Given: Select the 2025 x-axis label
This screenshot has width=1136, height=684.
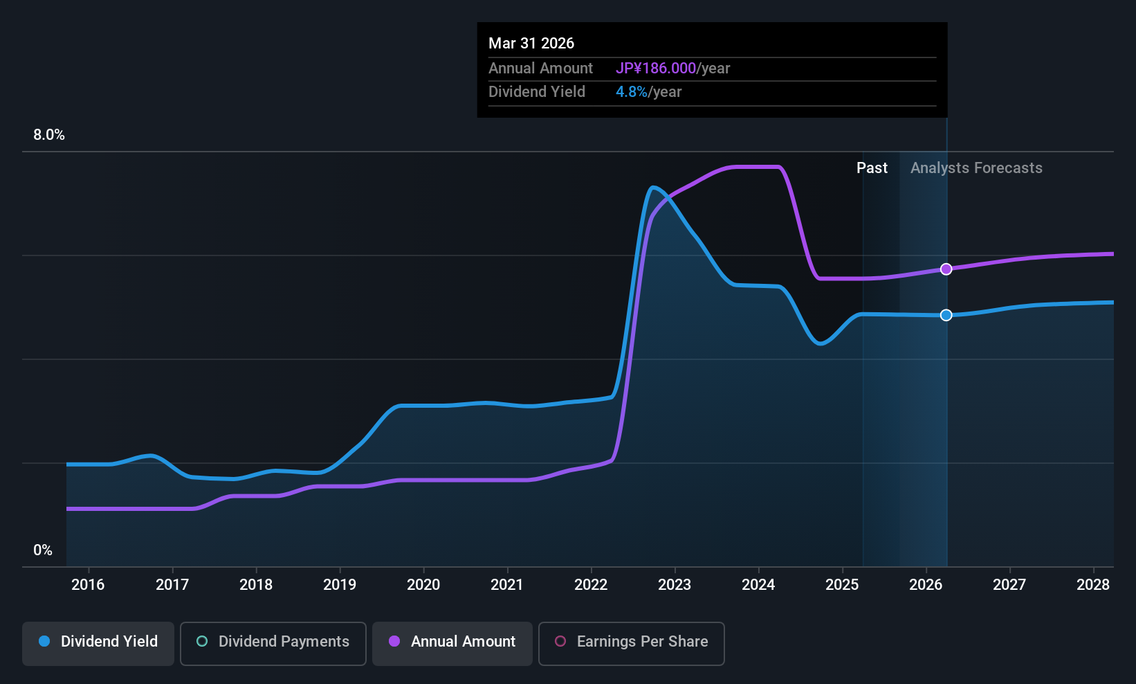Looking at the screenshot, I should [x=842, y=584].
